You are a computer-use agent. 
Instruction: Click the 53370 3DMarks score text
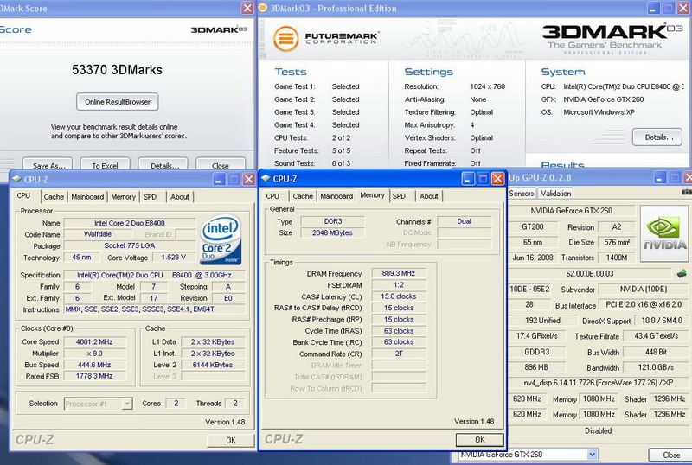(118, 70)
